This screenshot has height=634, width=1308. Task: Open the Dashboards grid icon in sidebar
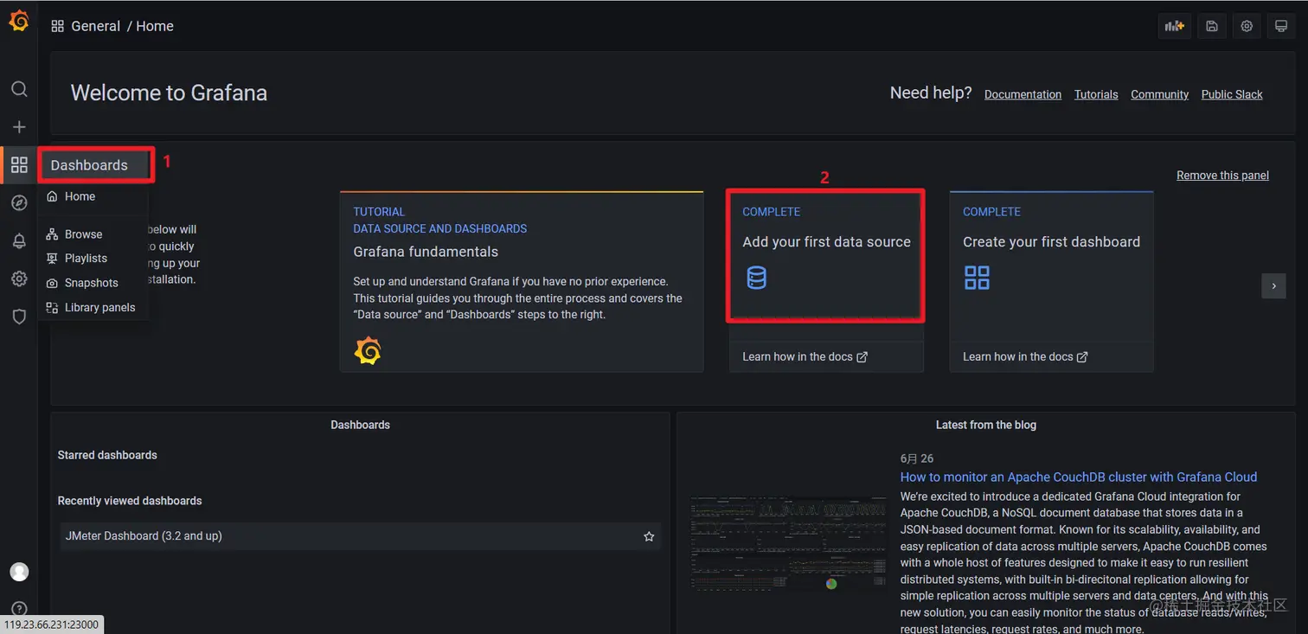pyautogui.click(x=19, y=164)
